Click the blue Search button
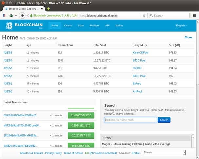The image size is (199, 159). pos(164,120)
